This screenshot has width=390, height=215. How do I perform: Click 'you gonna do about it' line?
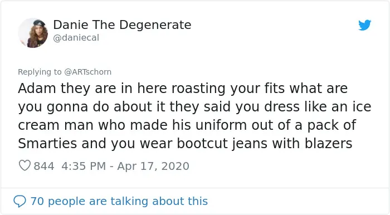pos(194,106)
